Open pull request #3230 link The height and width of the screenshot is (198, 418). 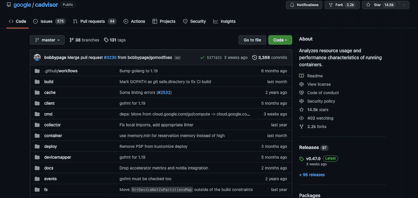[x=110, y=57]
